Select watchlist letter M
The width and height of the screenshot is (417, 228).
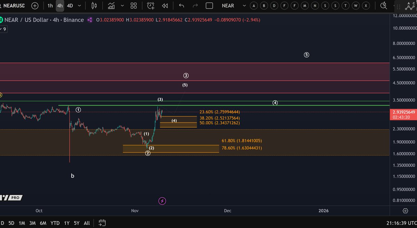305,6
